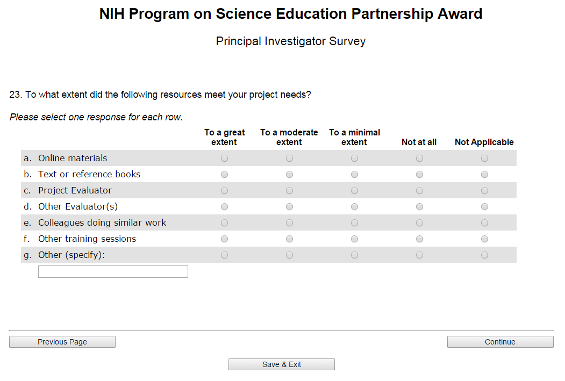Click the Save & Exit button
The width and height of the screenshot is (565, 381).
[x=282, y=364]
